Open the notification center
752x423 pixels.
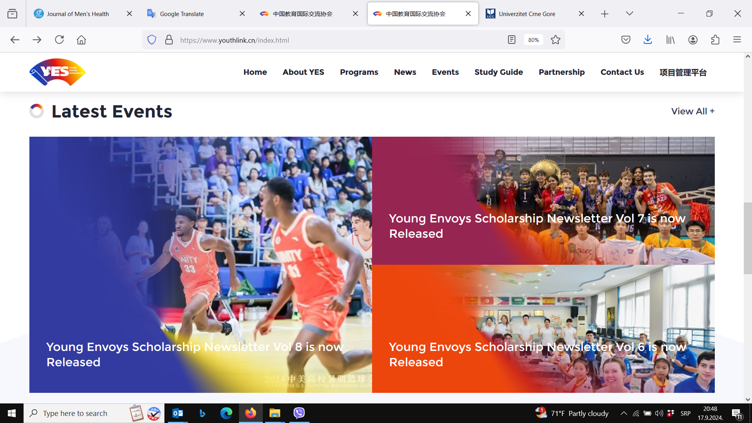(736, 414)
